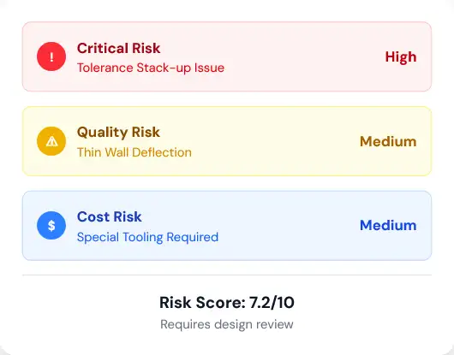Select the Cost Risk heading

coord(110,216)
